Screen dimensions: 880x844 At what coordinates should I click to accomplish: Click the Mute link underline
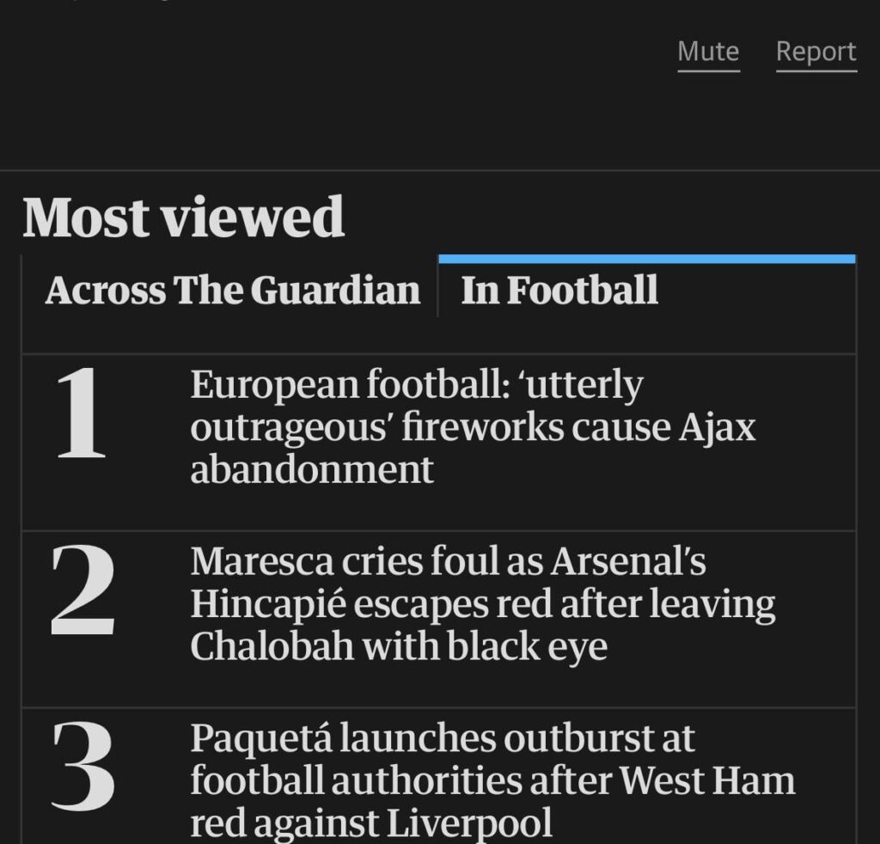pos(708,70)
